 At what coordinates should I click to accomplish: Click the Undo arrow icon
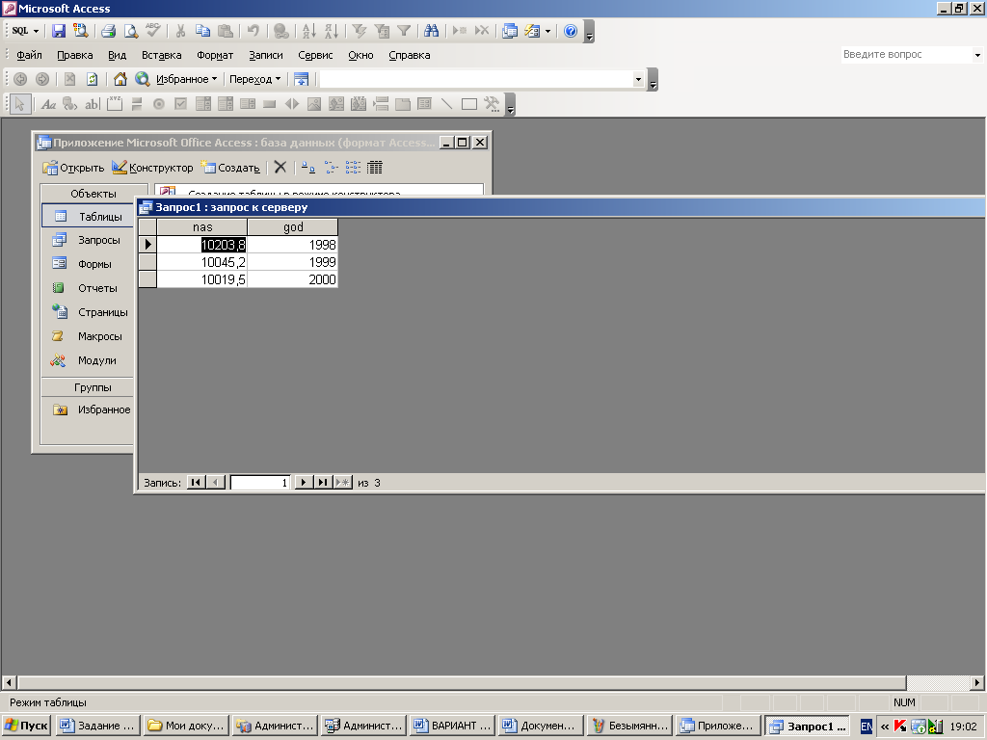[x=253, y=31]
